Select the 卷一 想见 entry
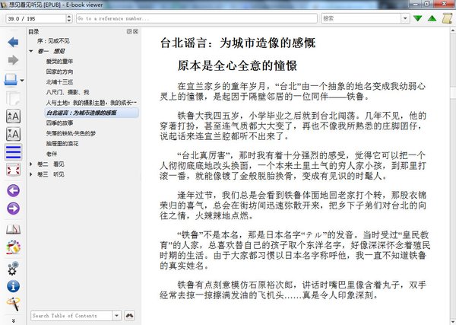The width and height of the screenshot is (456, 325). coord(51,51)
